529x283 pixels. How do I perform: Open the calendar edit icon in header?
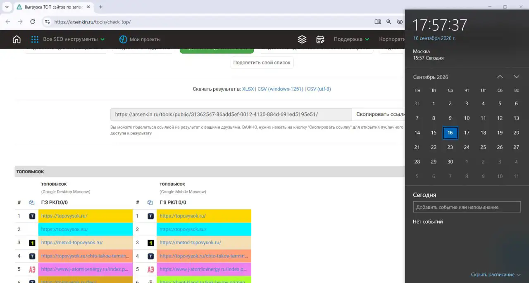pos(320,40)
